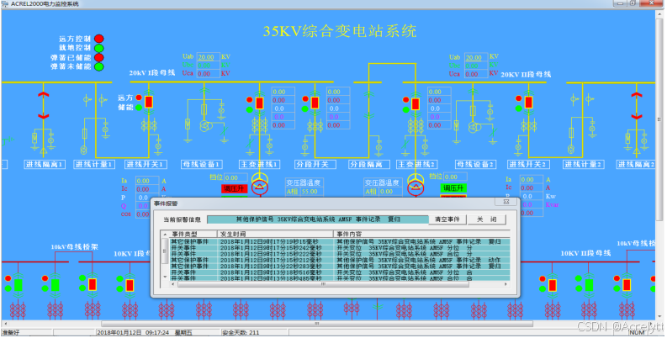Open the 母线设备1 bay label

coord(202,165)
